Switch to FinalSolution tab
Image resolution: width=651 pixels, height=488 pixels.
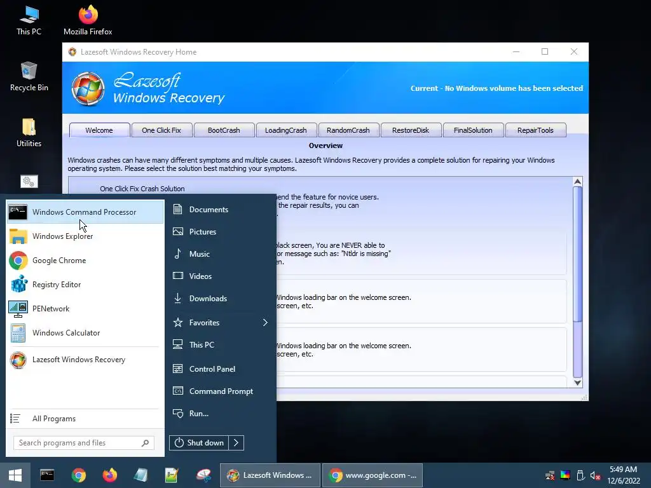(x=473, y=130)
